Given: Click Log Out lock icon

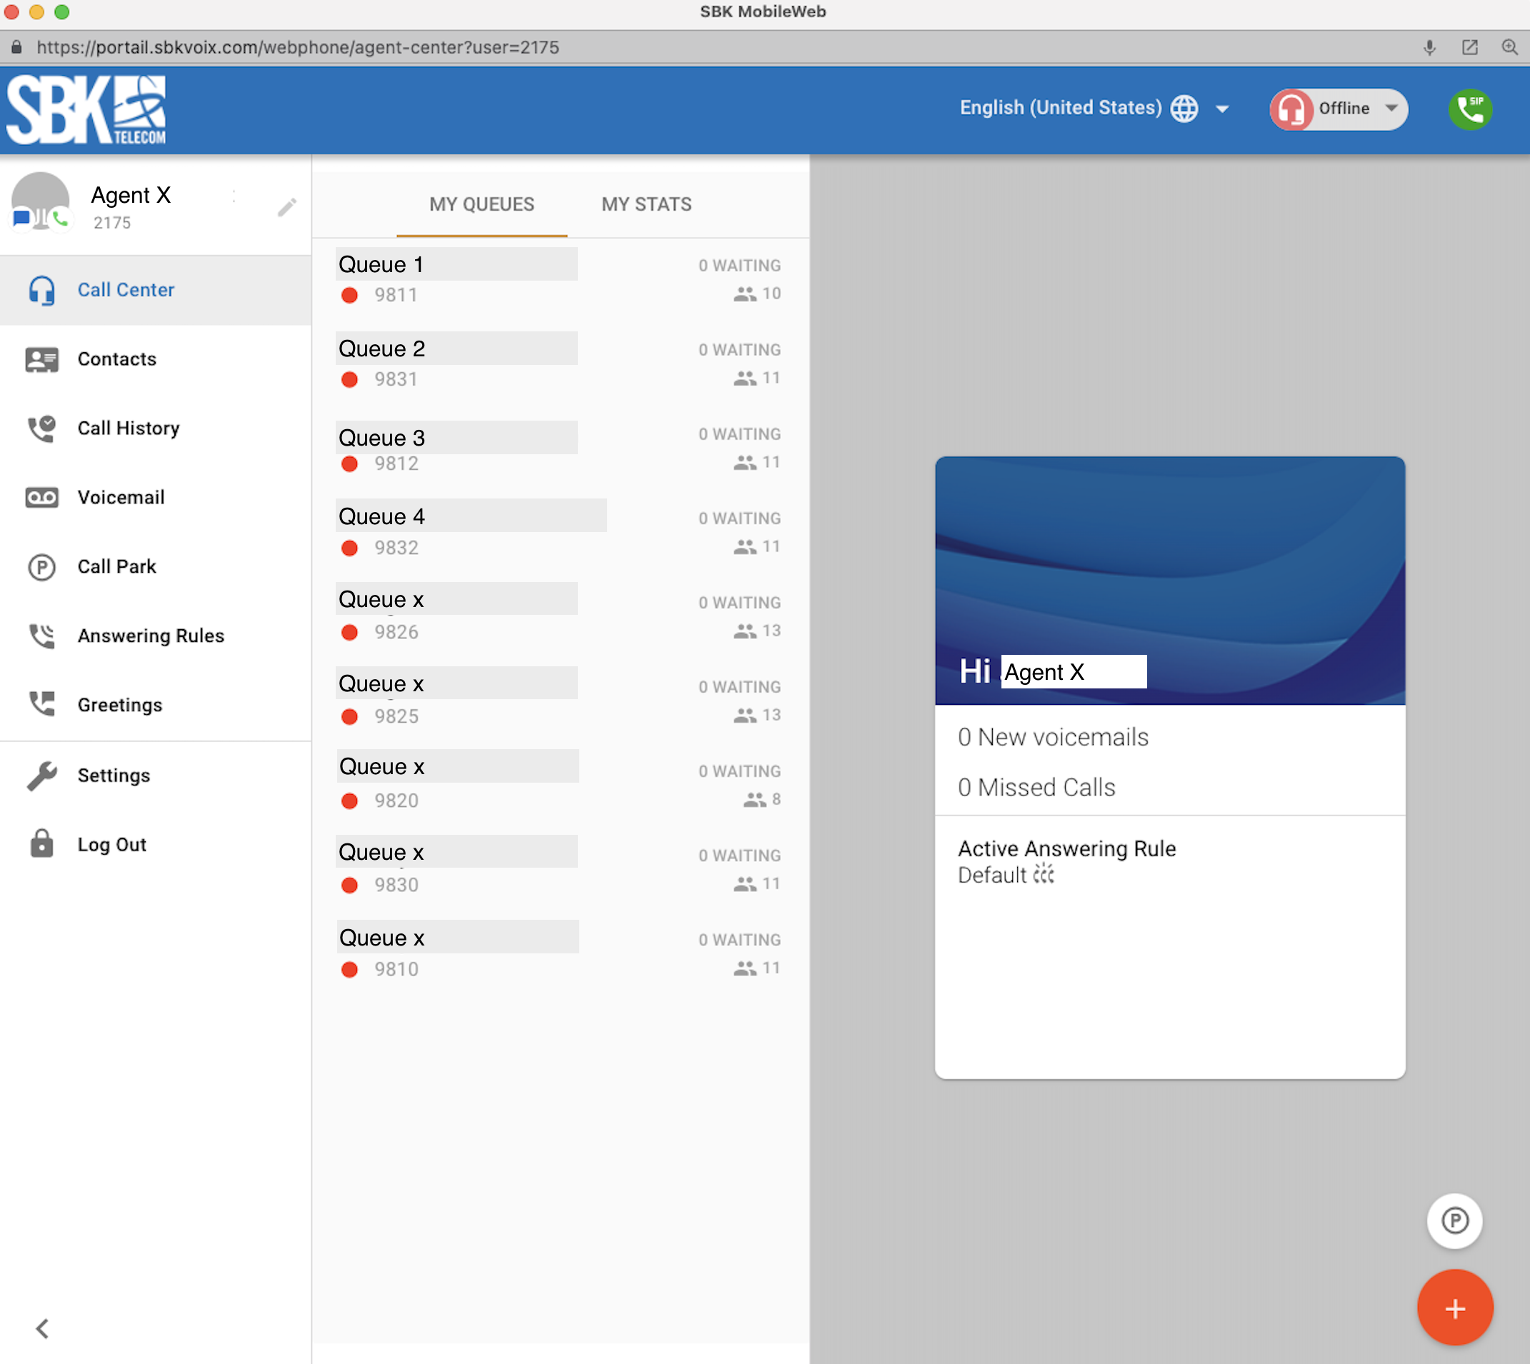Looking at the screenshot, I should point(42,844).
